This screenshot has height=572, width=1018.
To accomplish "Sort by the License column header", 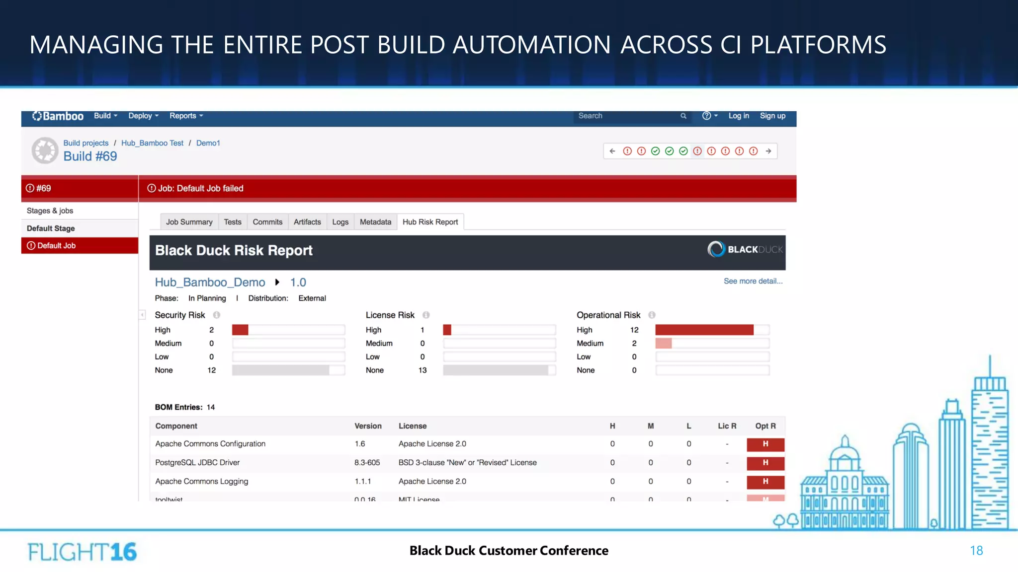I will 413,426.
